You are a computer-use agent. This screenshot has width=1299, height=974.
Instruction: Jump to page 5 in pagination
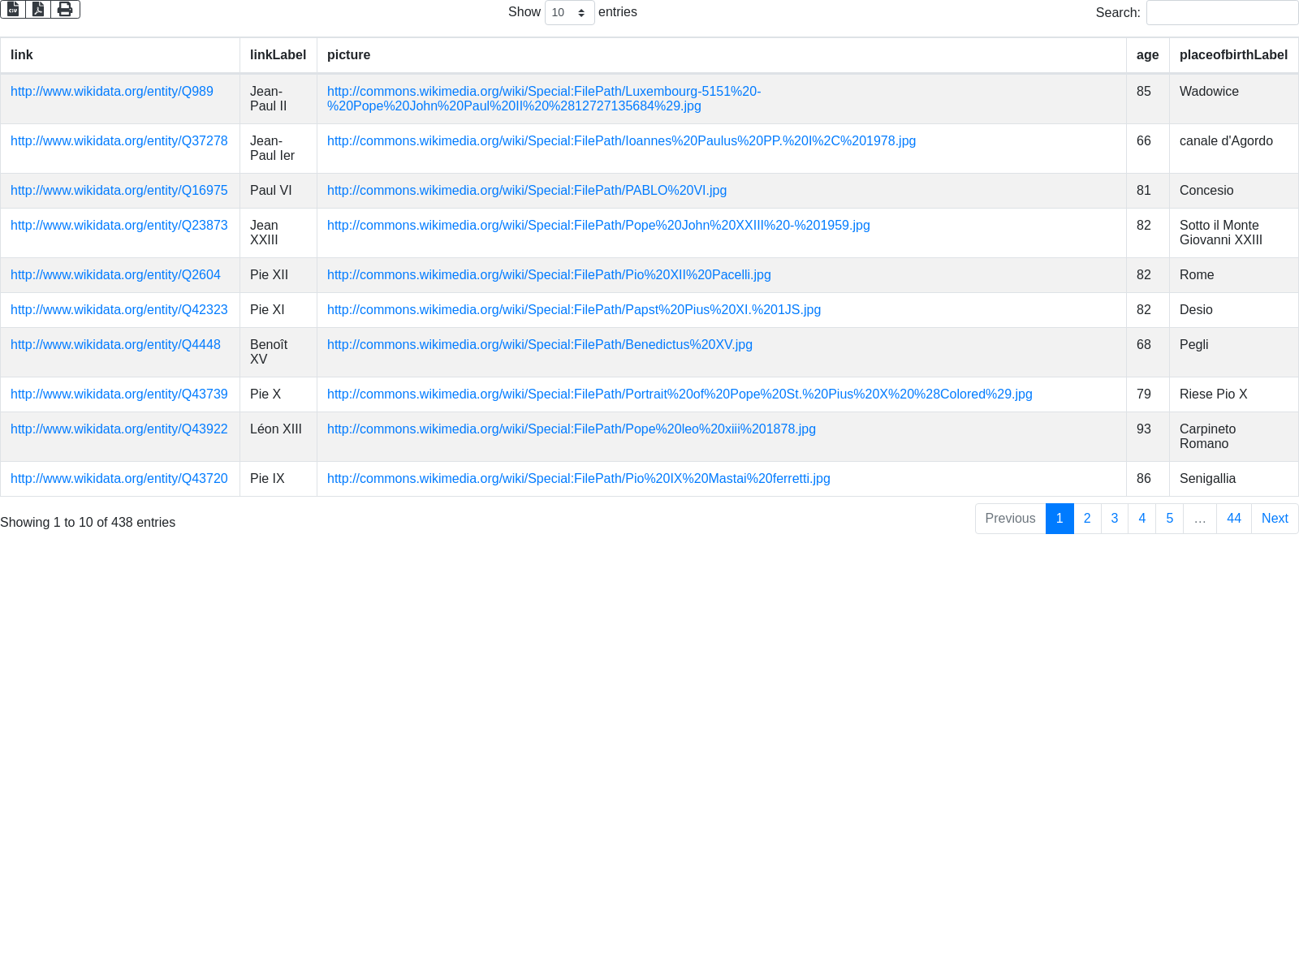(1169, 519)
